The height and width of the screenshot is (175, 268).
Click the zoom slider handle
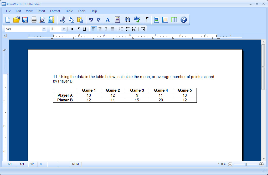tap(246, 164)
